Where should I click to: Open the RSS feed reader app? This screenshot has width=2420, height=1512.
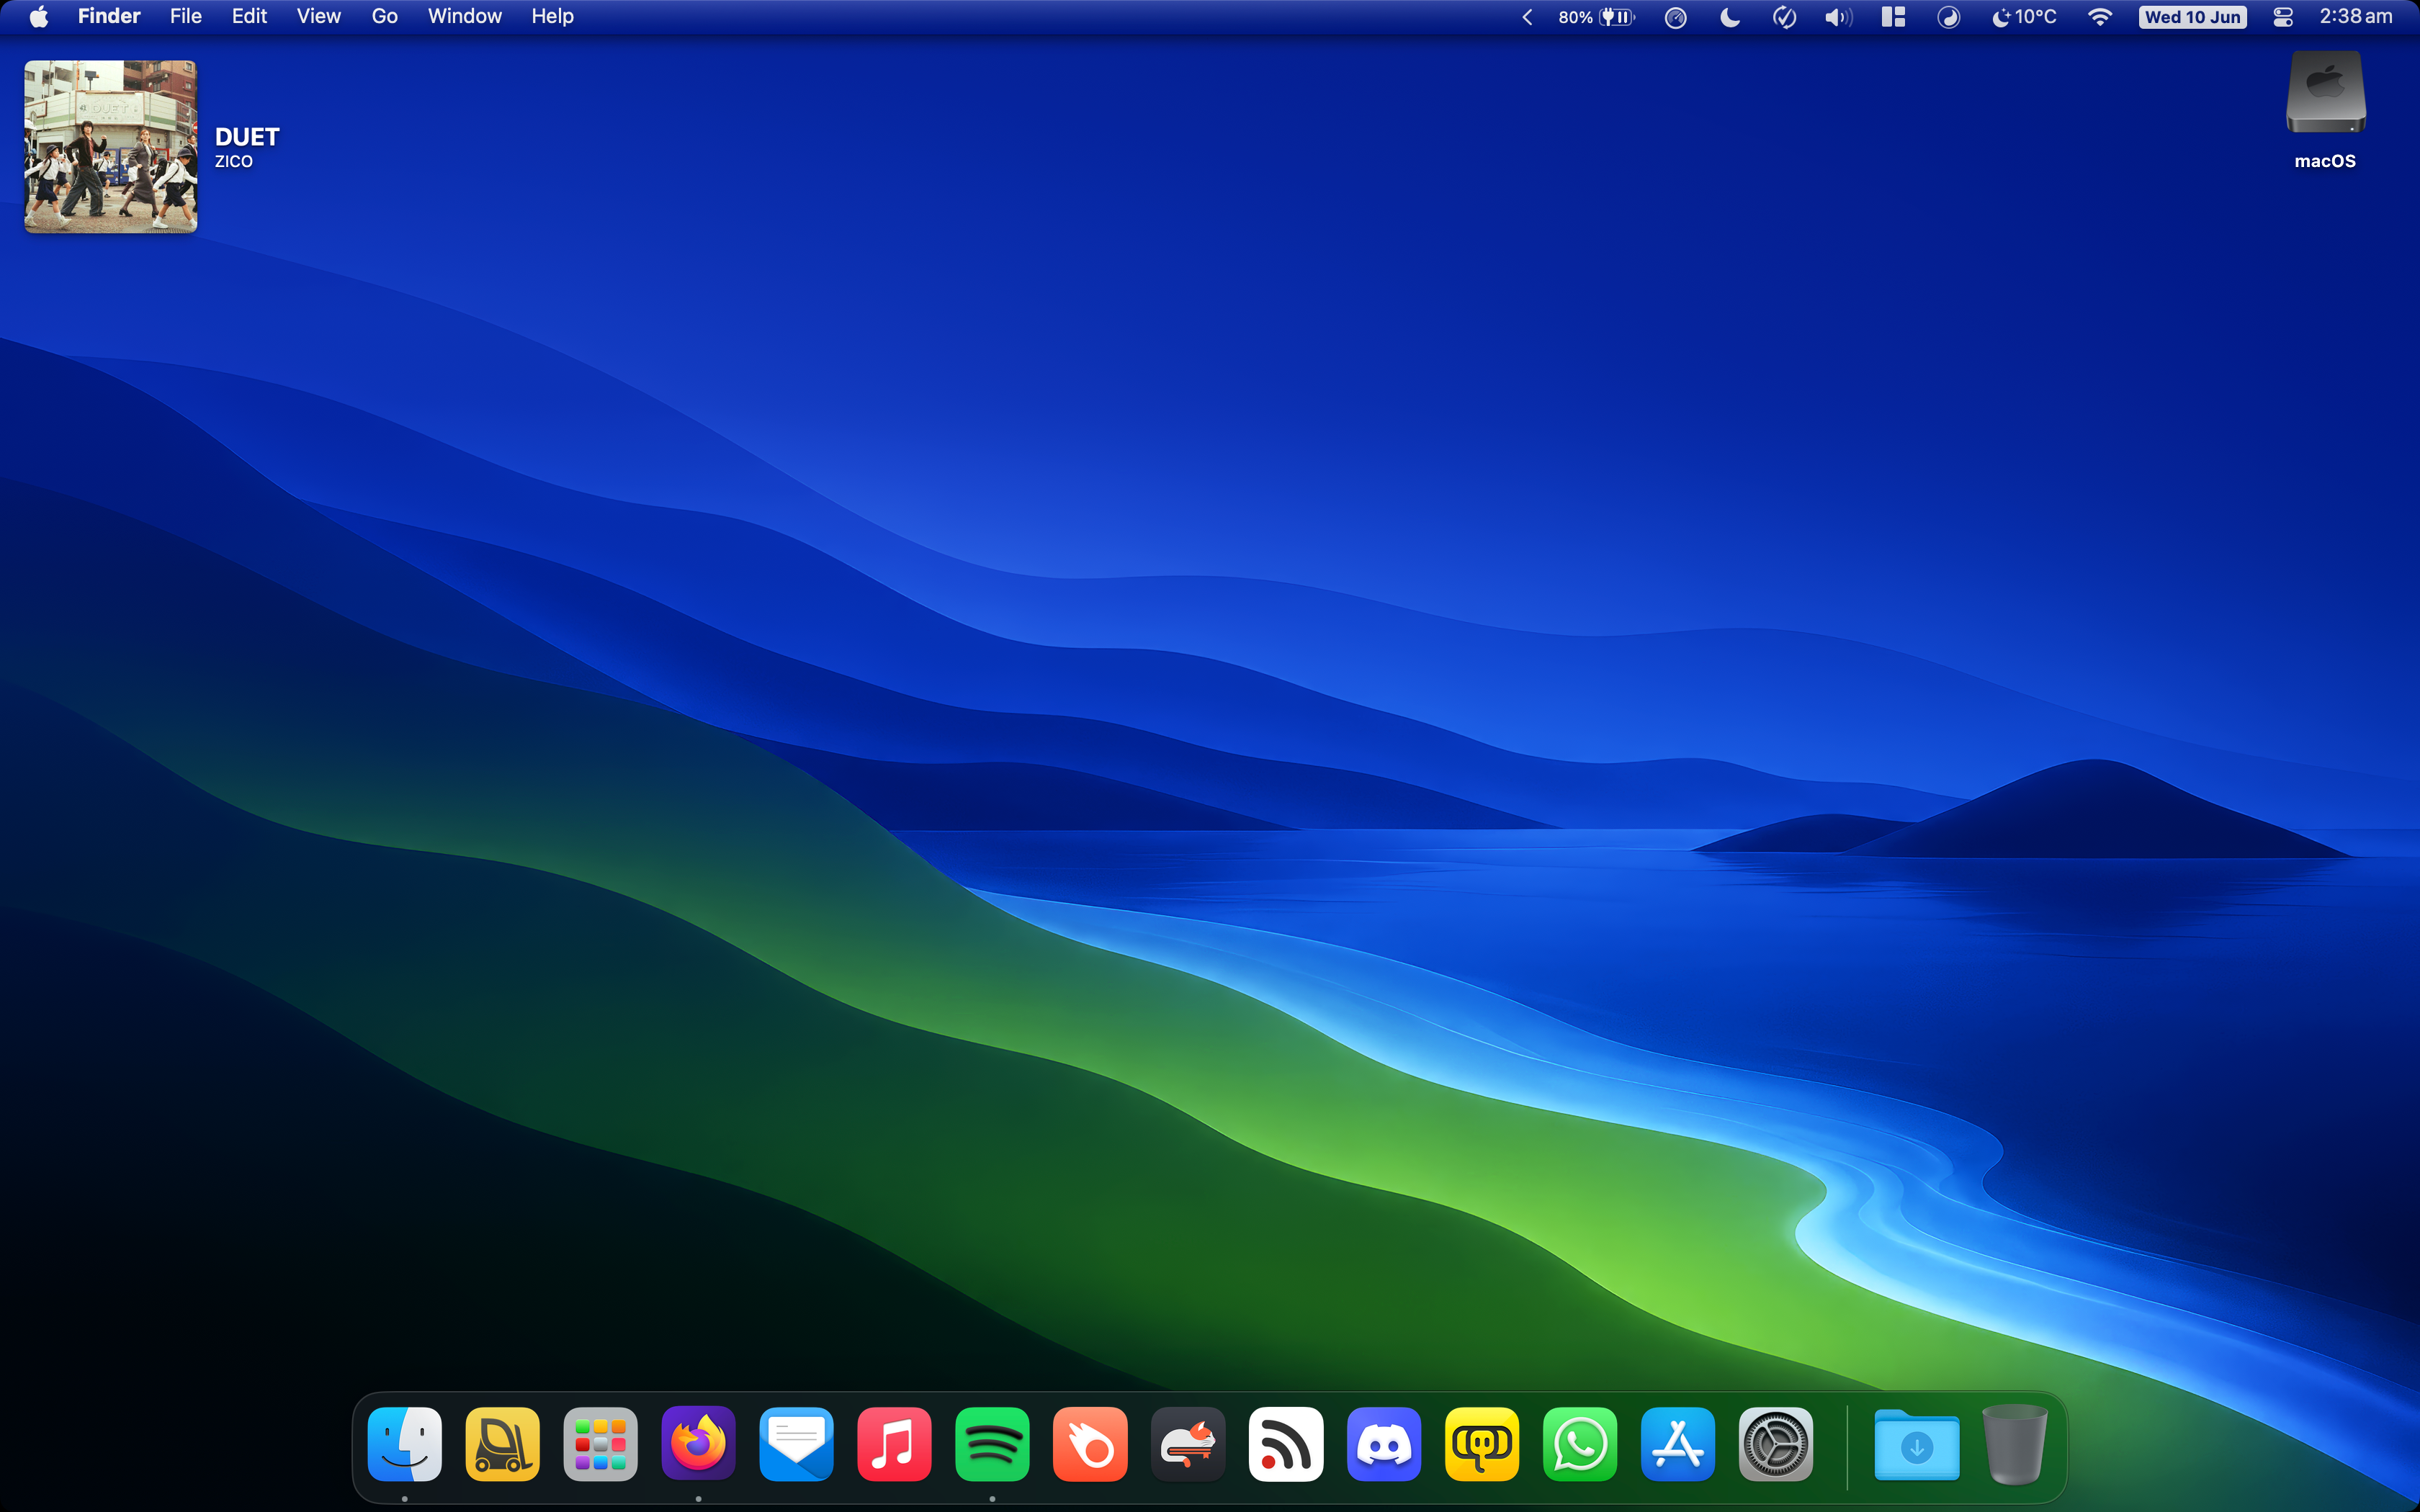coord(1286,1444)
